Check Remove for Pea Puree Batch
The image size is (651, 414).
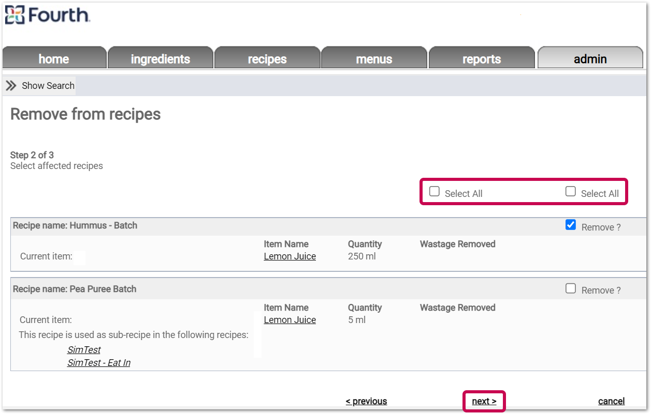(571, 288)
